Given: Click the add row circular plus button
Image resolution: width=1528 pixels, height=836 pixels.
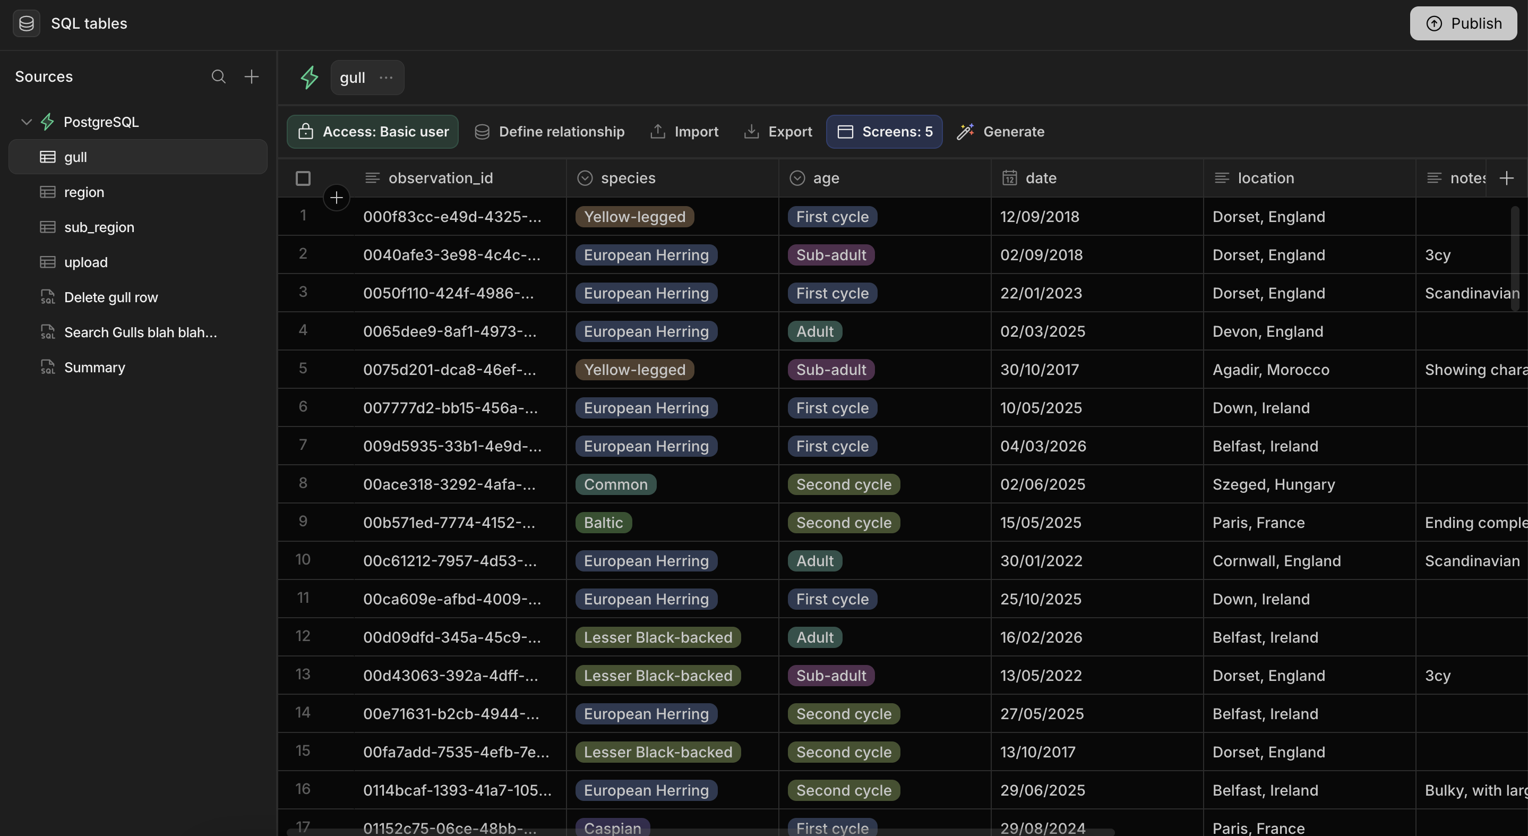Looking at the screenshot, I should (336, 198).
